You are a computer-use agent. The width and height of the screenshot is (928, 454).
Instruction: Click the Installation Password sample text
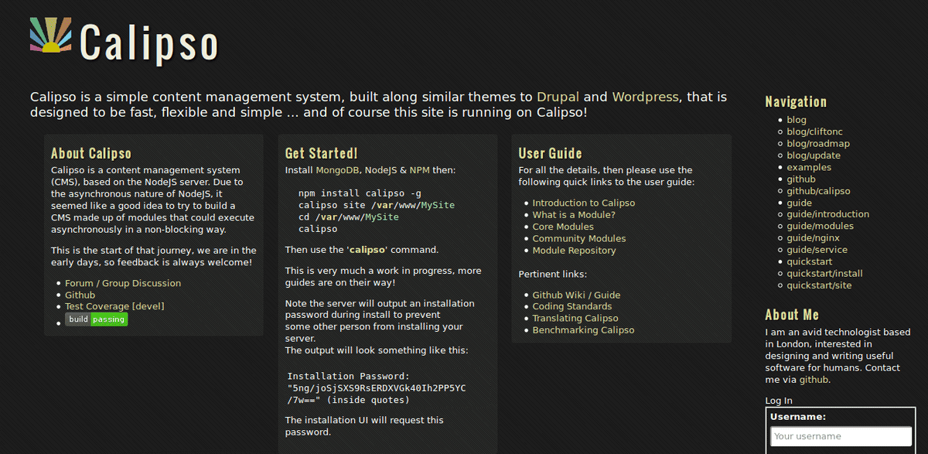pyautogui.click(x=376, y=388)
